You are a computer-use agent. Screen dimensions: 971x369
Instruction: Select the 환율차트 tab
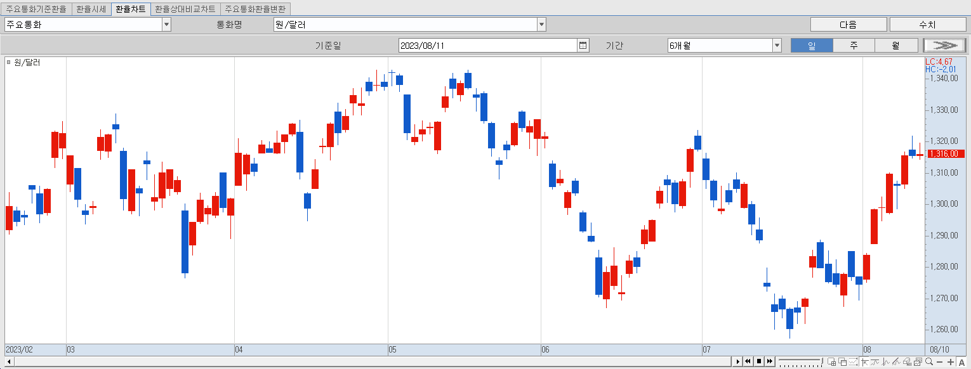[x=130, y=10]
